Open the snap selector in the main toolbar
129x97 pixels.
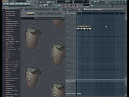86,5
